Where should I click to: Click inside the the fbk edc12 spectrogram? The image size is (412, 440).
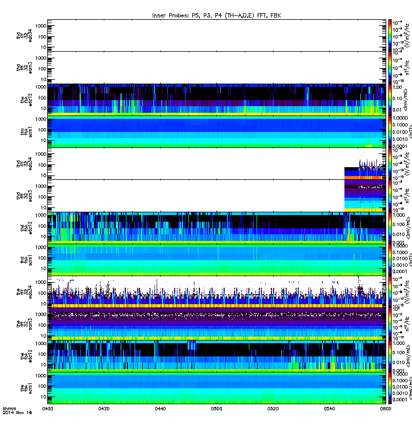[216, 356]
